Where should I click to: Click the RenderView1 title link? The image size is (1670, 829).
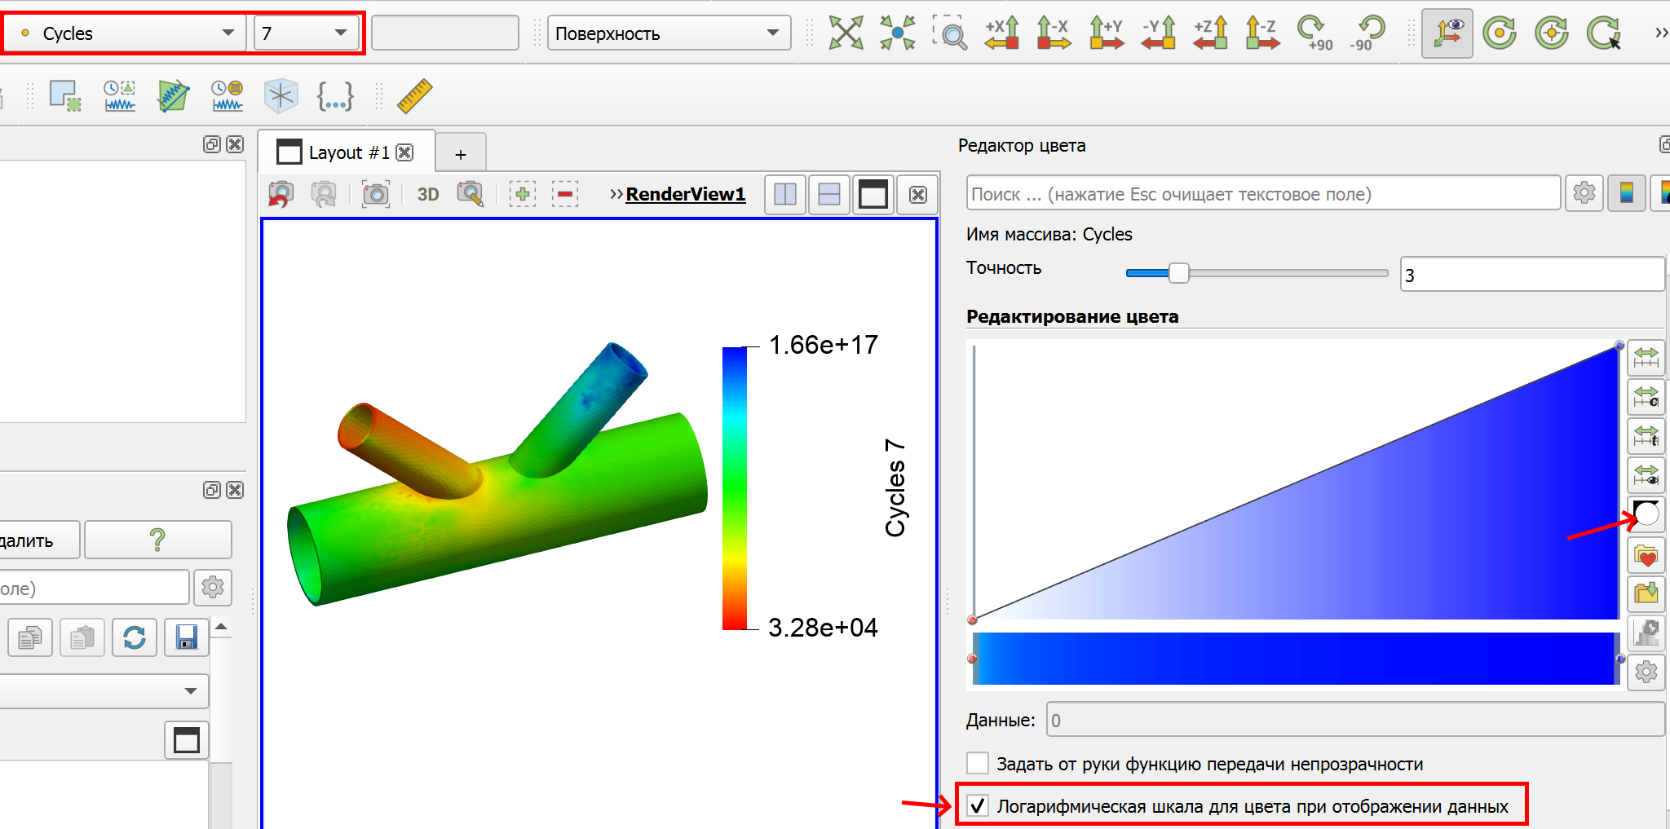tap(686, 194)
